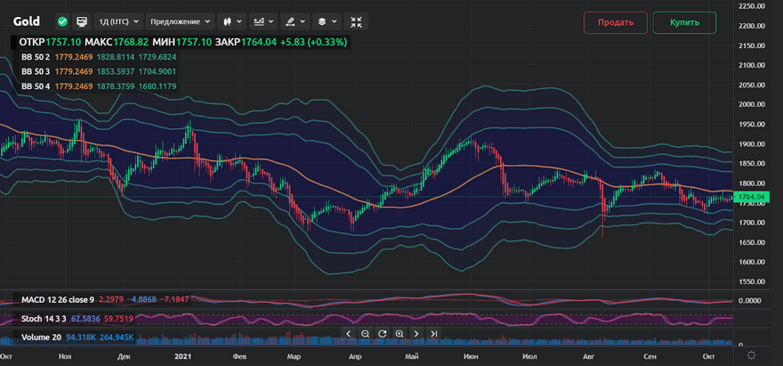Select the drawing tools pencil icon
The width and height of the screenshot is (783, 366).
coord(293,20)
